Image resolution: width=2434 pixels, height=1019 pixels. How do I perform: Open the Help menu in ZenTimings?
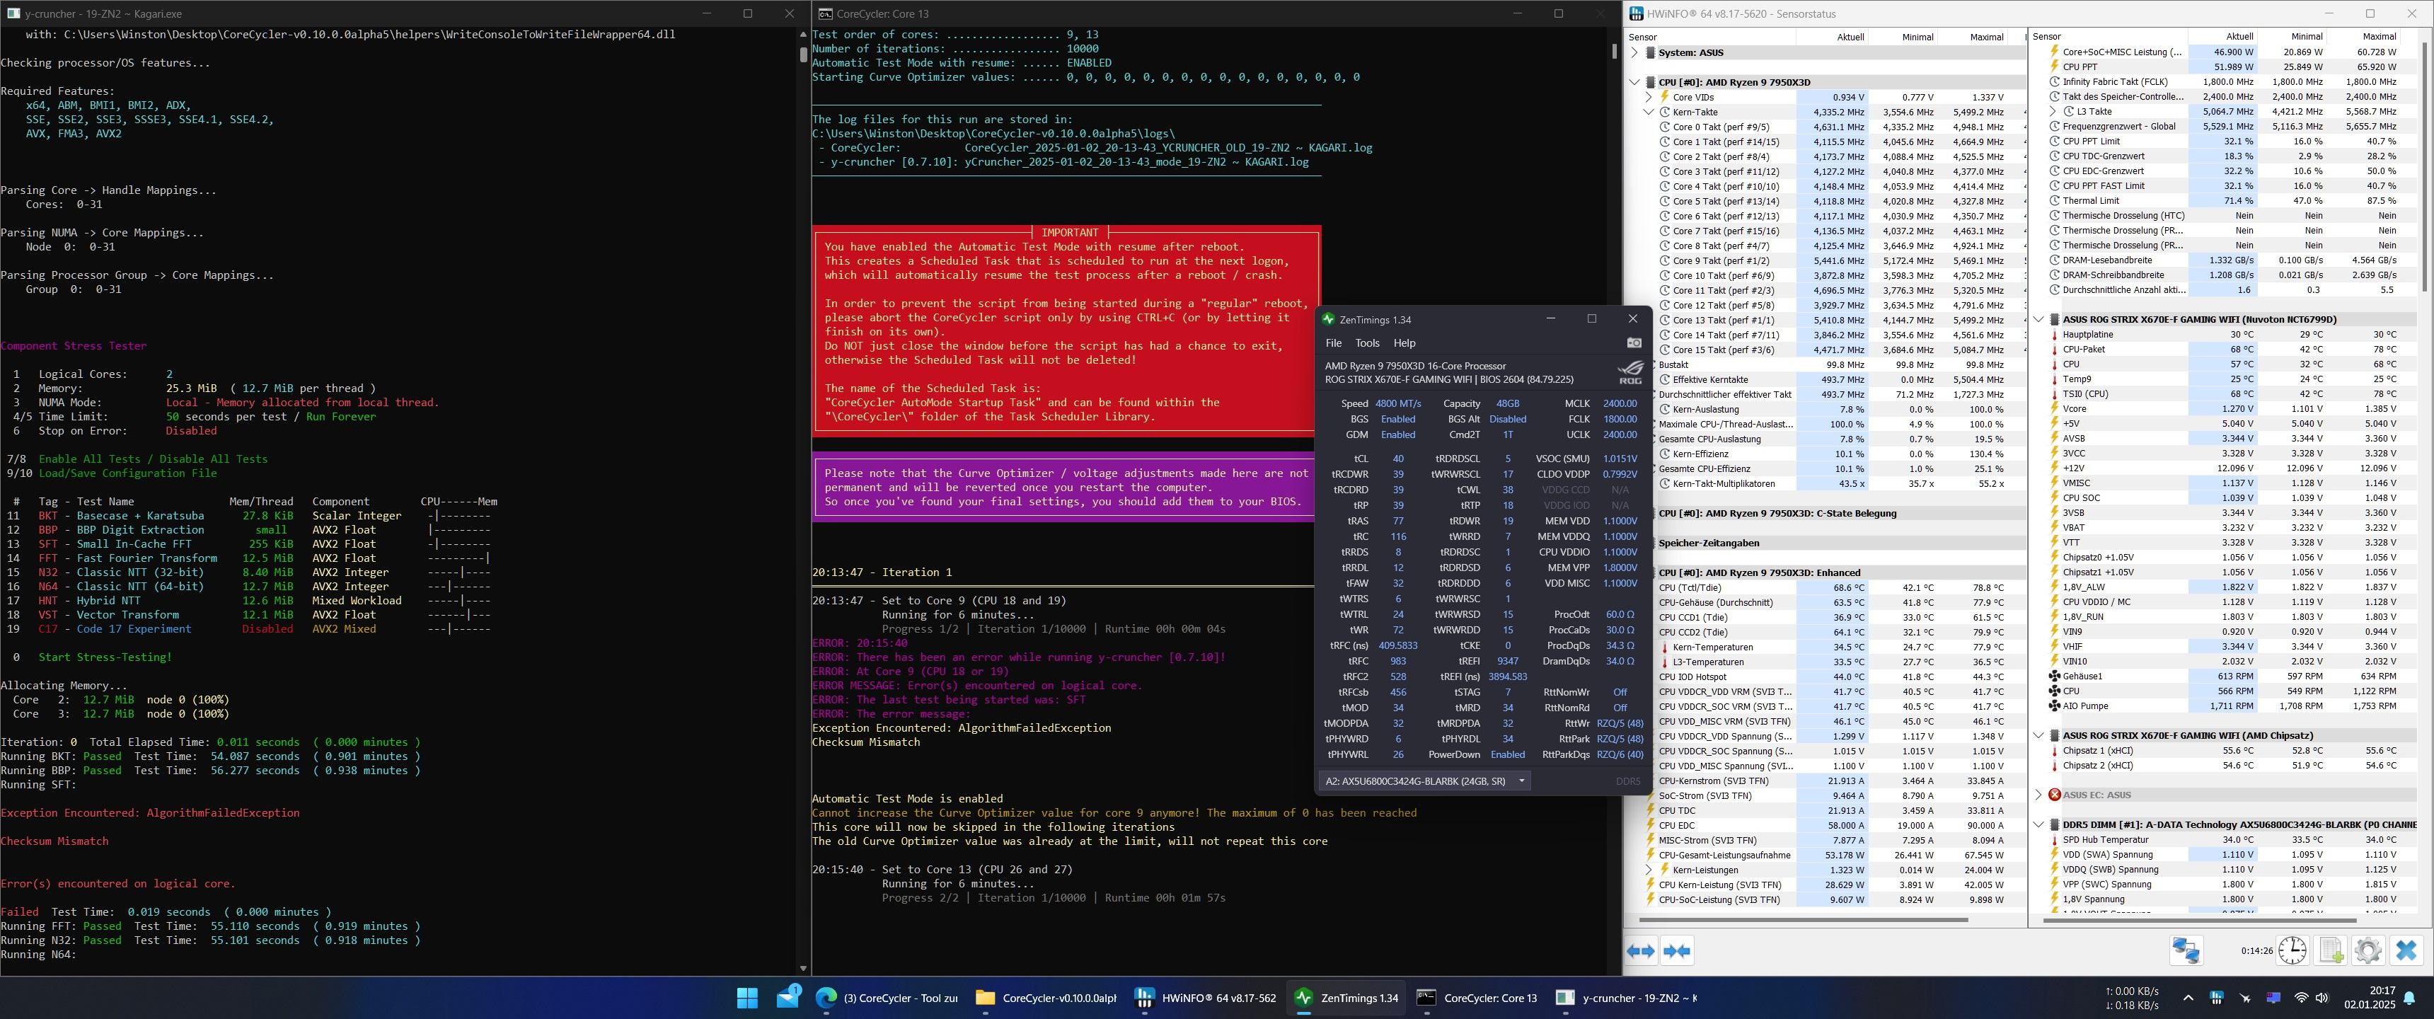(x=1404, y=343)
